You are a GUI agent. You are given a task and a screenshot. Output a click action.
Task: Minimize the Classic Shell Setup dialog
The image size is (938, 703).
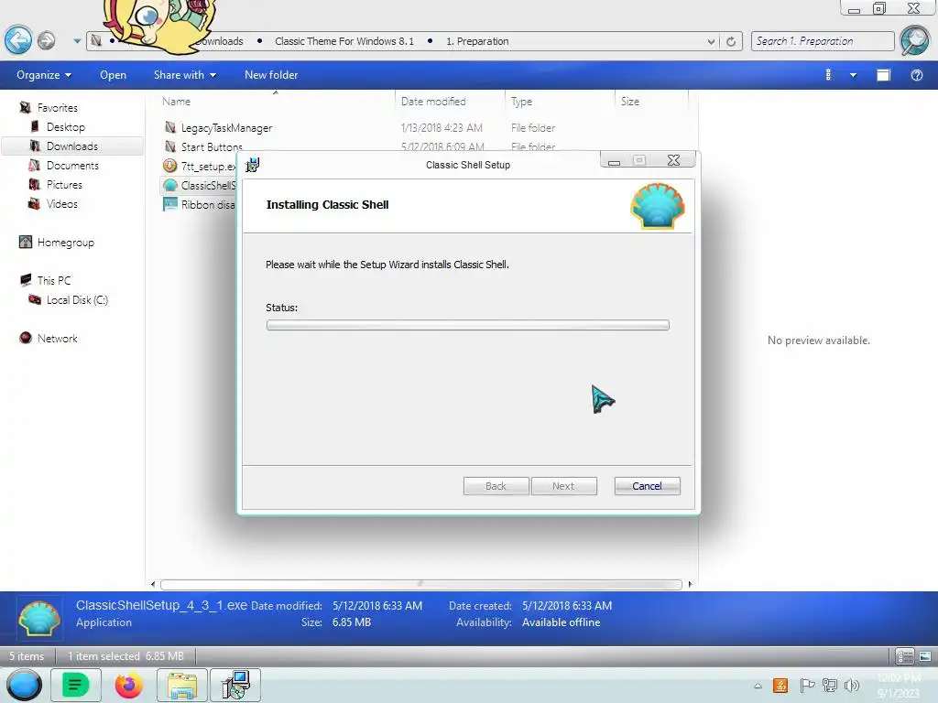(615, 161)
